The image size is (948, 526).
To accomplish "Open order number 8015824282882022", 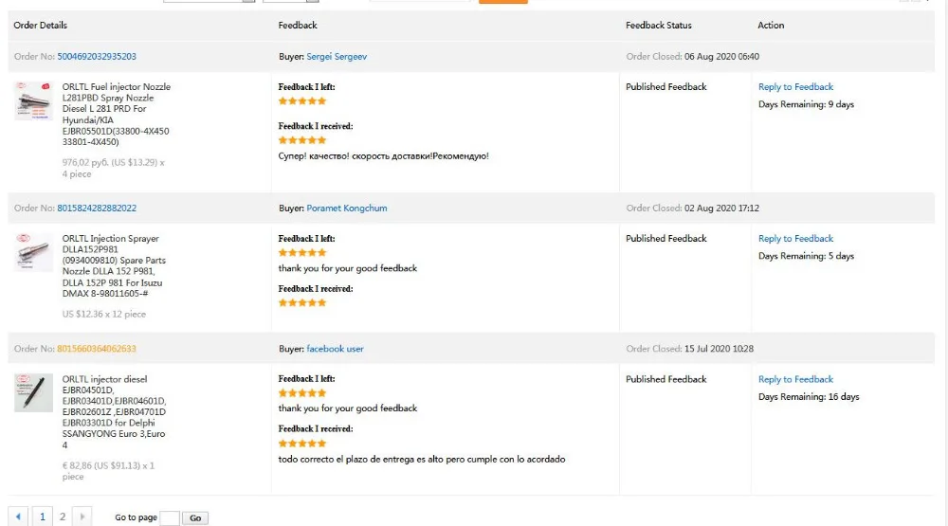I will click(x=97, y=209).
